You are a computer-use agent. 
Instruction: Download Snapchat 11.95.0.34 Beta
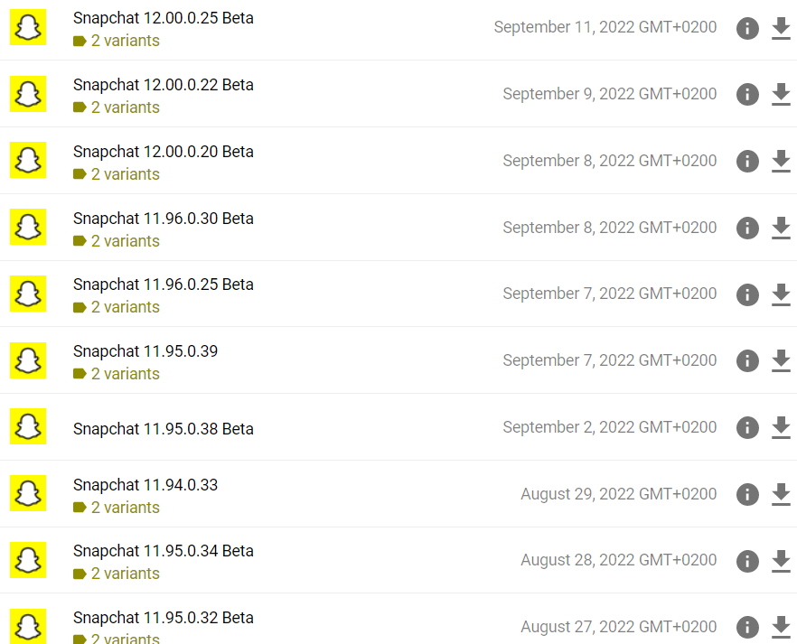(x=781, y=561)
